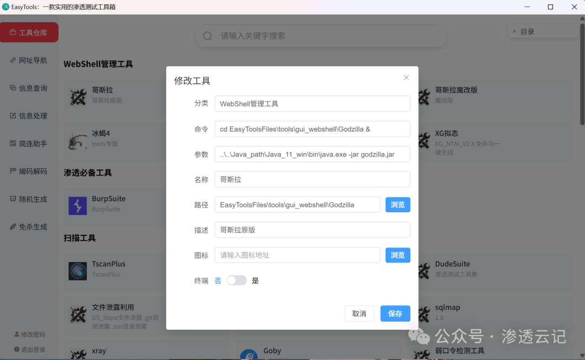Browse for the 图标 file
This screenshot has width=585, height=360.
[398, 255]
